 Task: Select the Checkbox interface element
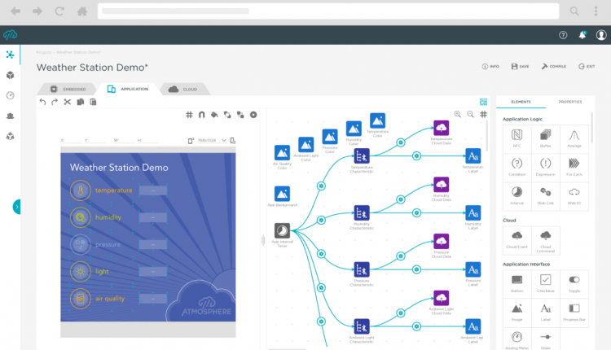pos(546,284)
